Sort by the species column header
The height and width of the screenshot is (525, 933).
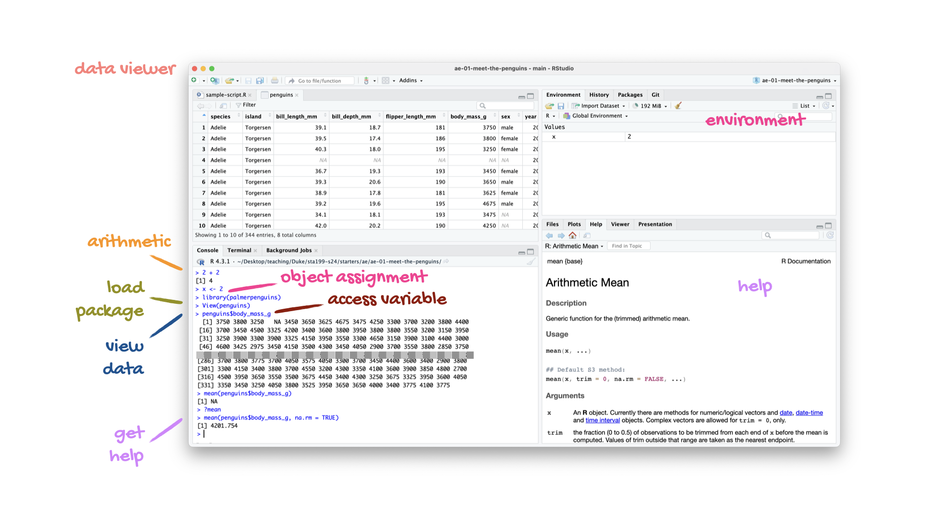point(221,117)
